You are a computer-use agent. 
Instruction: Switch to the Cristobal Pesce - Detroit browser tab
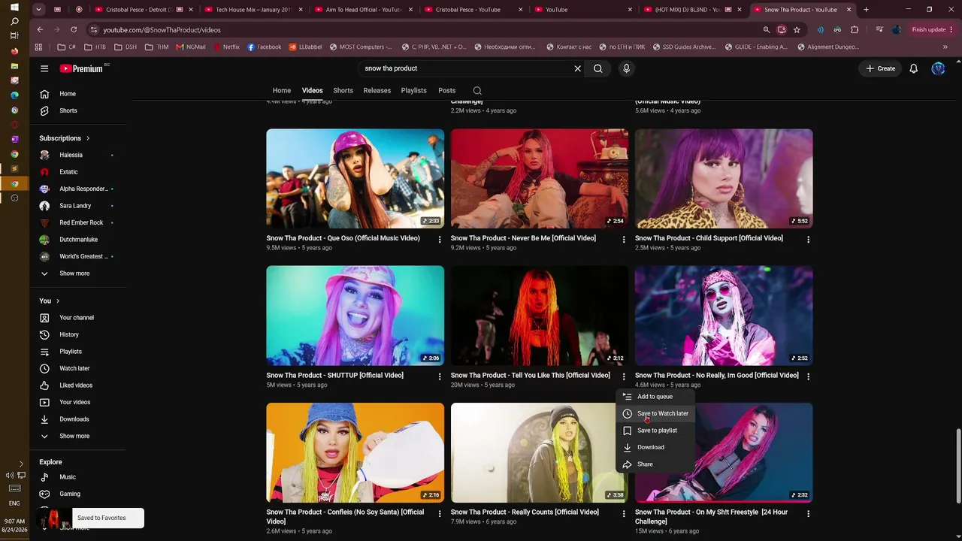(141, 10)
